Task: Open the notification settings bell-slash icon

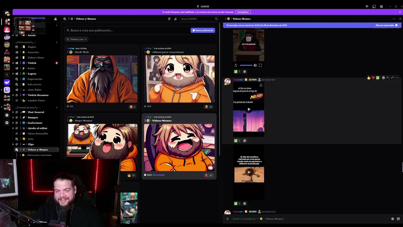Action: (169, 19)
